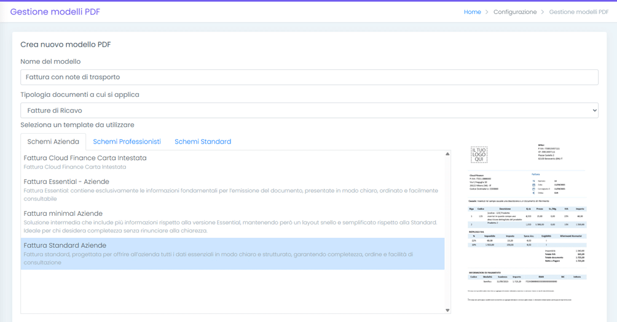617x322 pixels.
Task: Click the Home breadcrumb link
Action: click(472, 12)
